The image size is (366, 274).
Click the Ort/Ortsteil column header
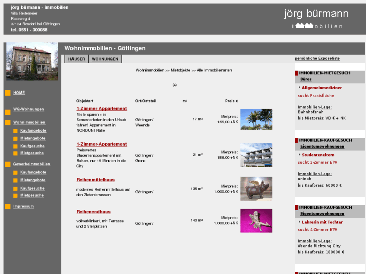coord(145,101)
